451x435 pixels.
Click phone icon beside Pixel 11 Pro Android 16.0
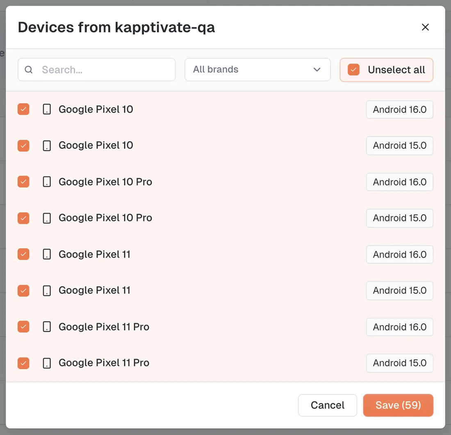[x=47, y=327]
